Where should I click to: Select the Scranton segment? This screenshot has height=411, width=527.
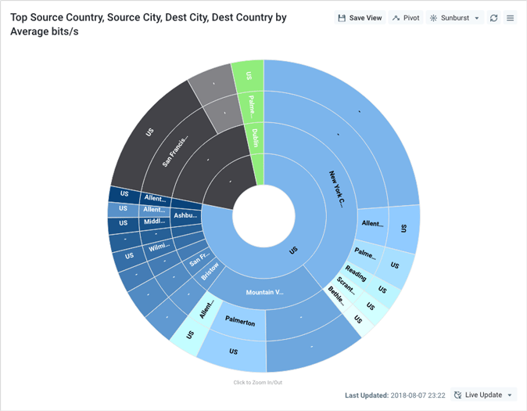click(x=345, y=286)
